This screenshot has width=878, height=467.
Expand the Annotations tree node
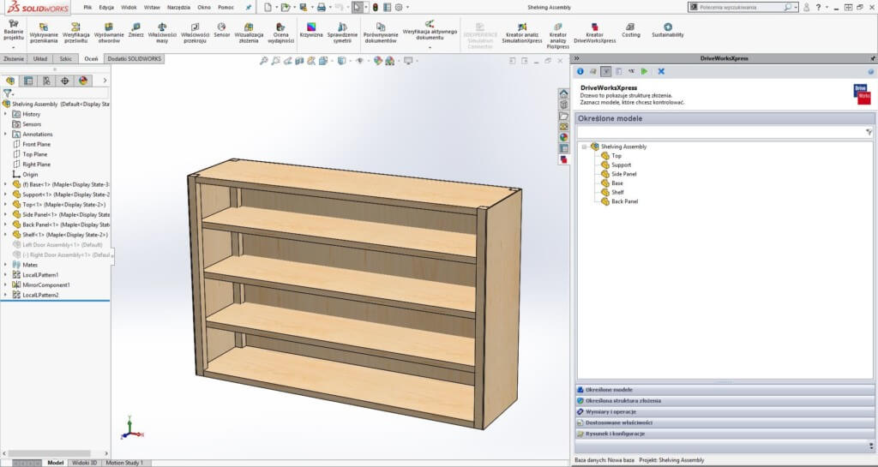[x=6, y=135]
